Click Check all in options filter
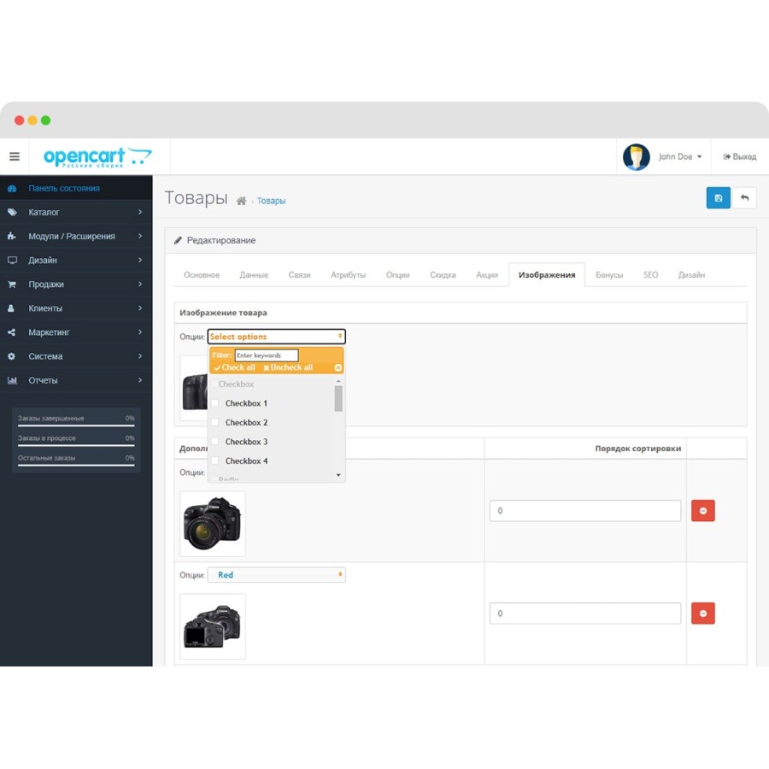769x769 pixels. coord(234,367)
